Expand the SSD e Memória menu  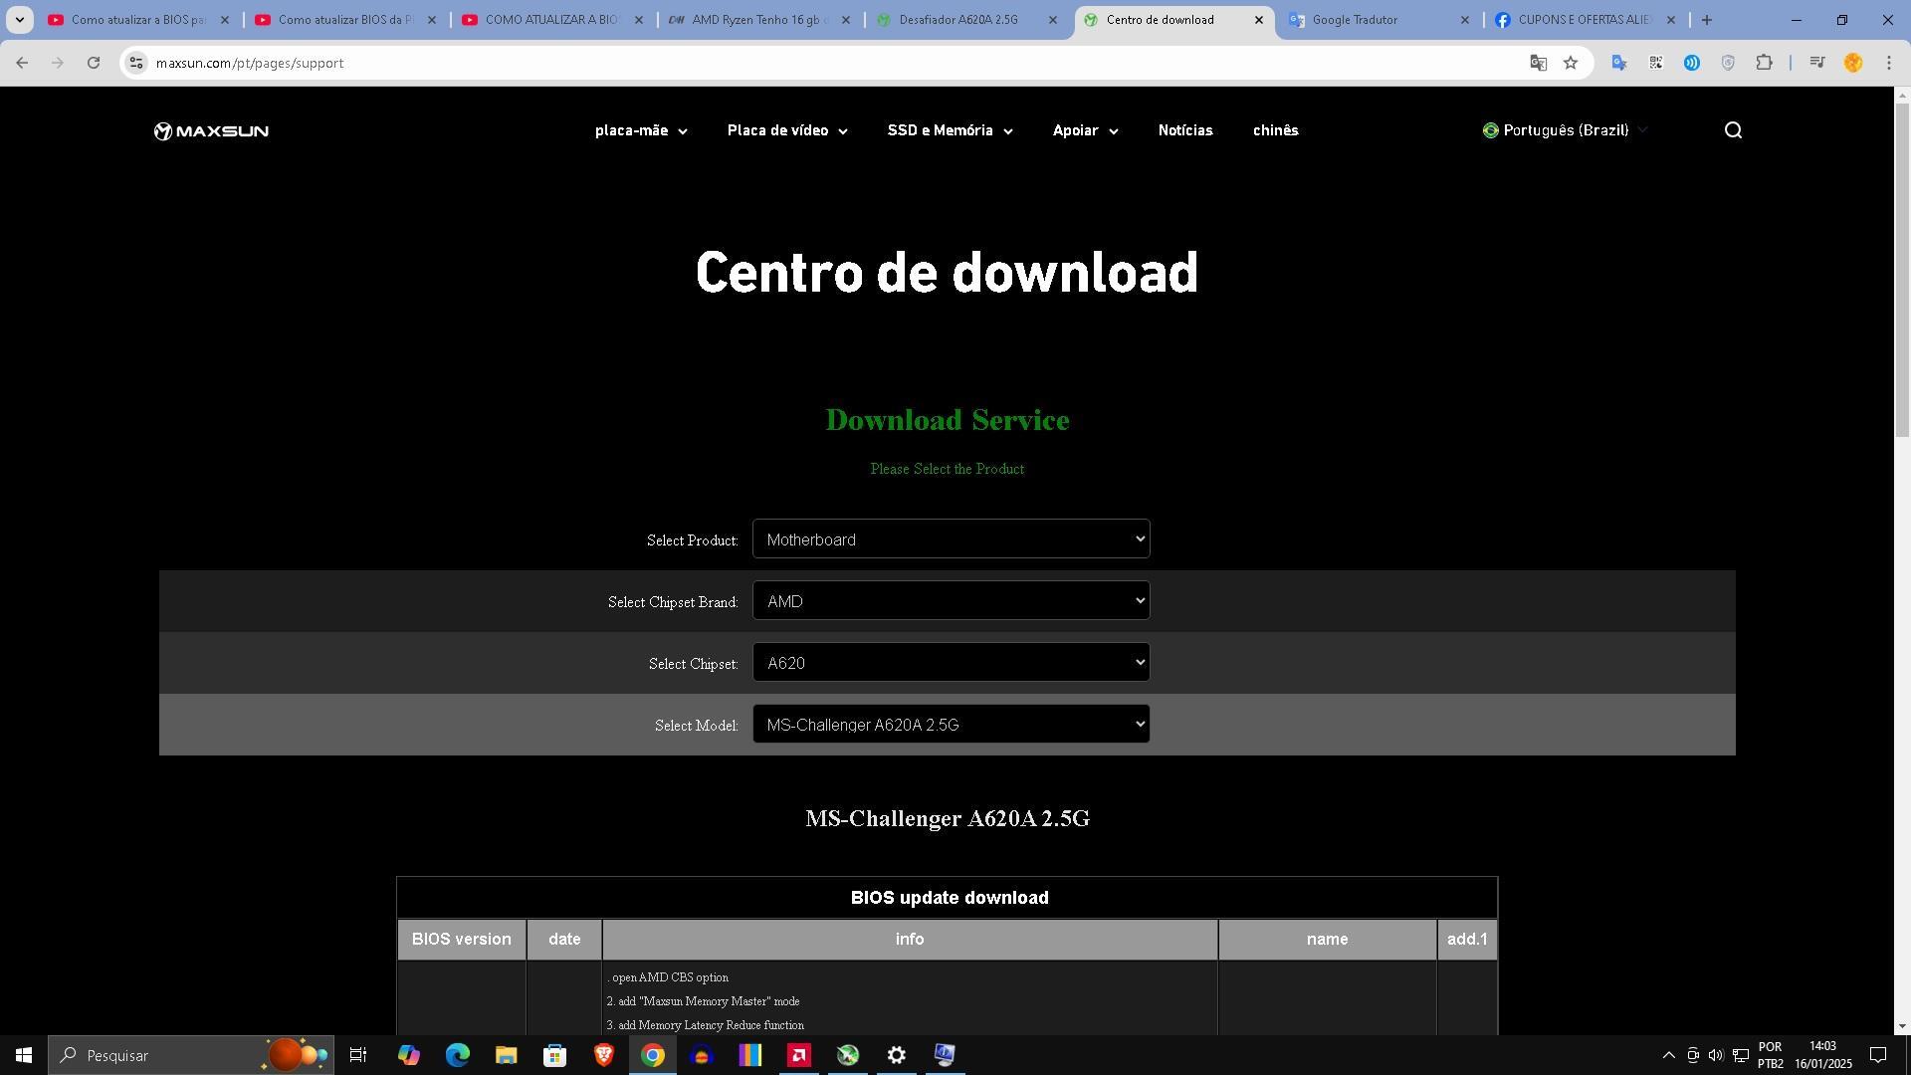point(950,131)
